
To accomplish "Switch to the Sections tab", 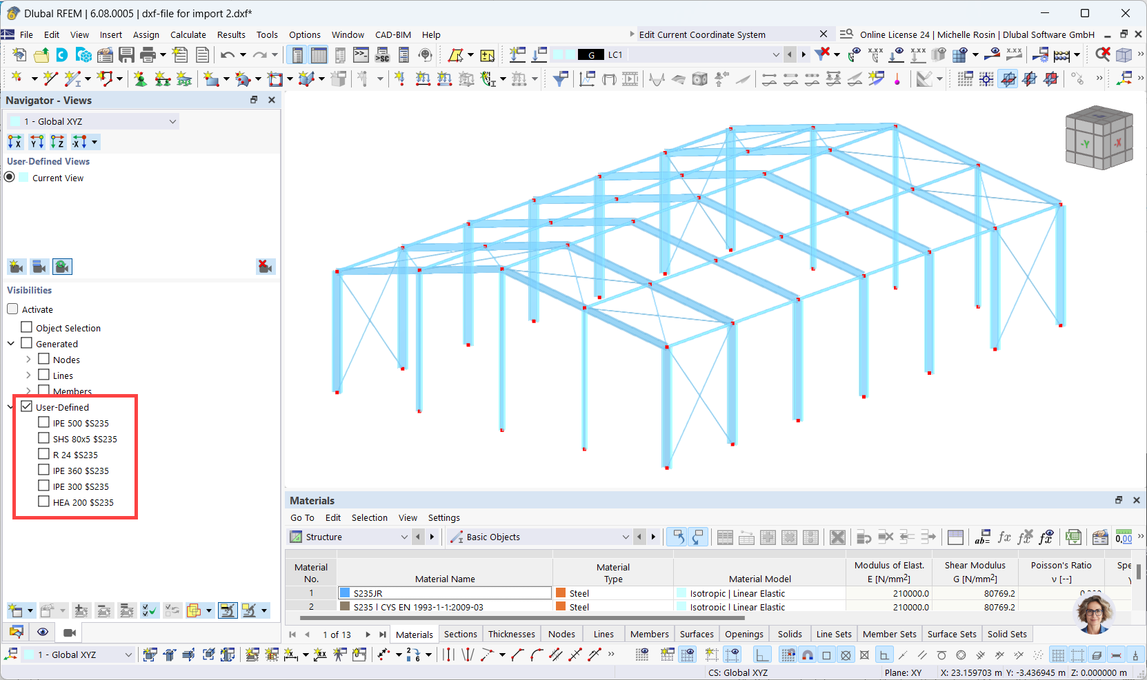I will click(x=460, y=634).
